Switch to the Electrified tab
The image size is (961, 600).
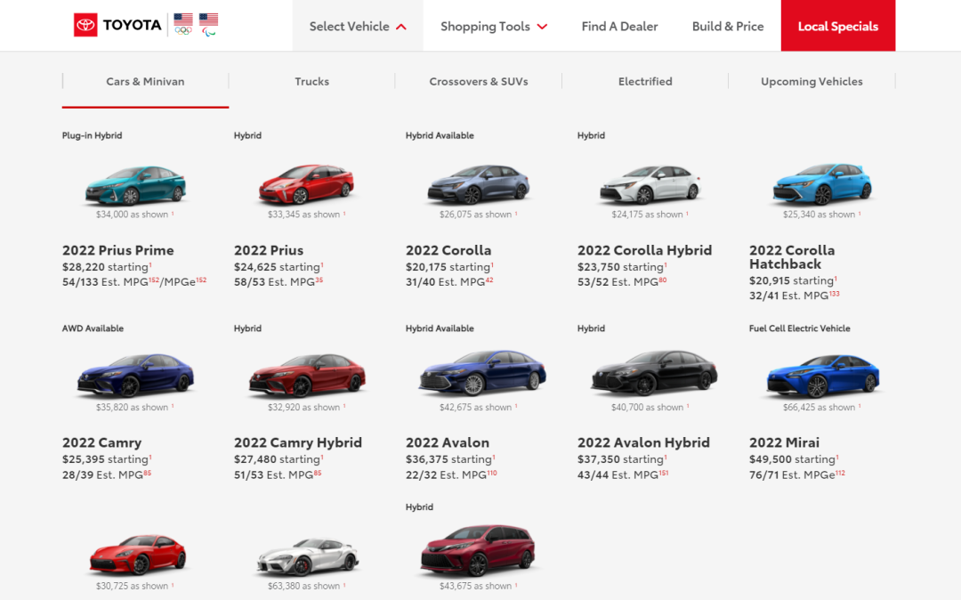point(645,82)
